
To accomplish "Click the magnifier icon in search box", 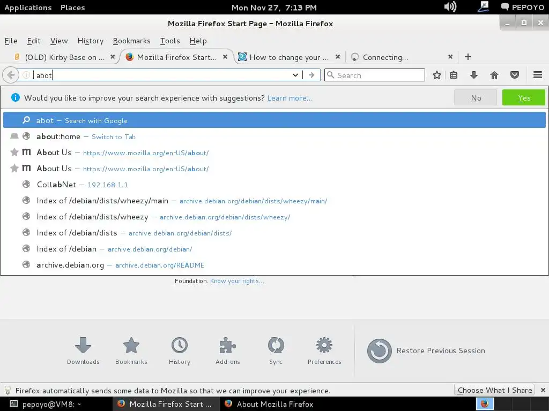I will coord(330,75).
